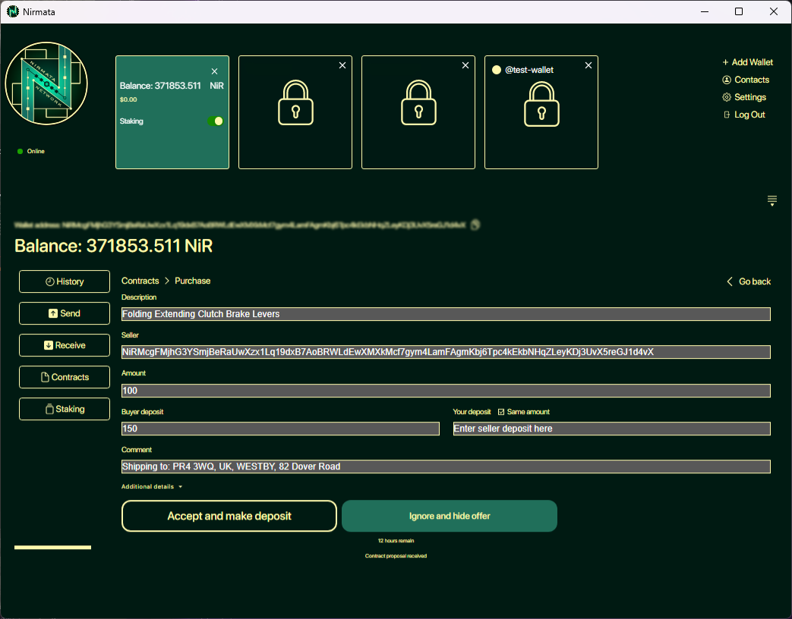Unlock the second locked wallet card
Image resolution: width=792 pixels, height=619 pixels.
tap(418, 103)
